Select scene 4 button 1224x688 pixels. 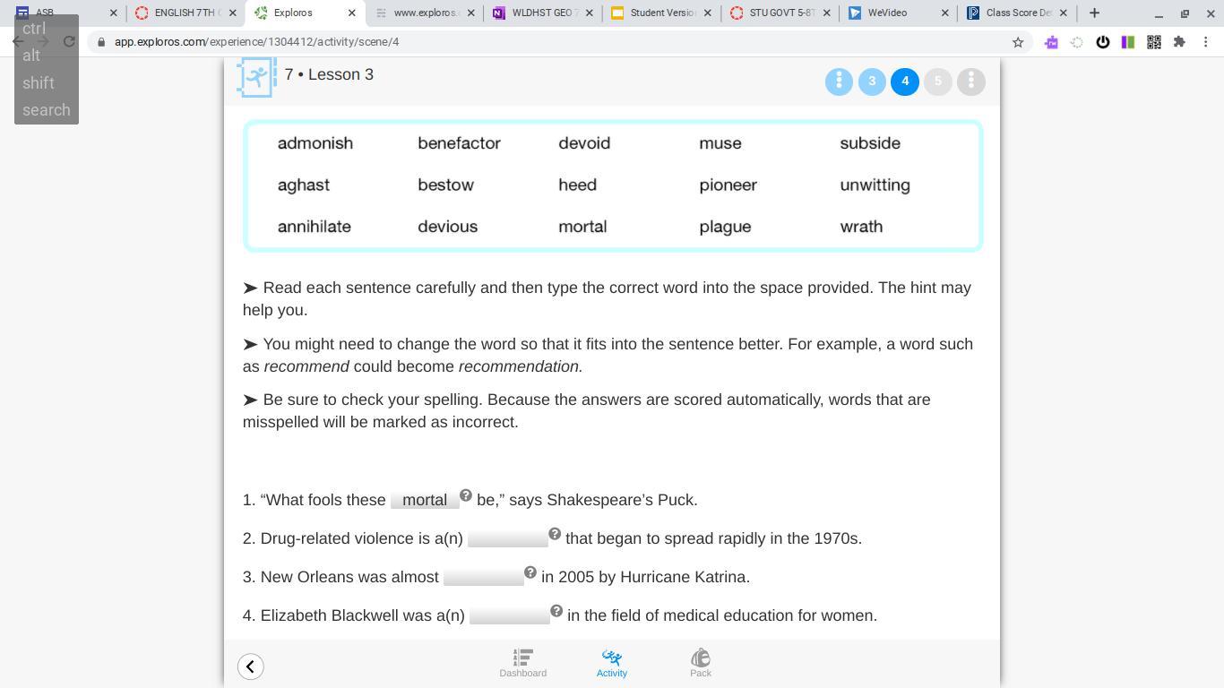coord(905,82)
